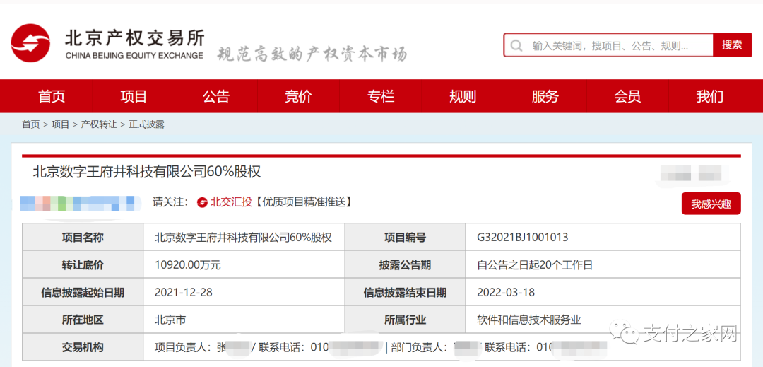The height and width of the screenshot is (367, 763).
Task: Click the start date 2021-12-28
Action: (184, 293)
